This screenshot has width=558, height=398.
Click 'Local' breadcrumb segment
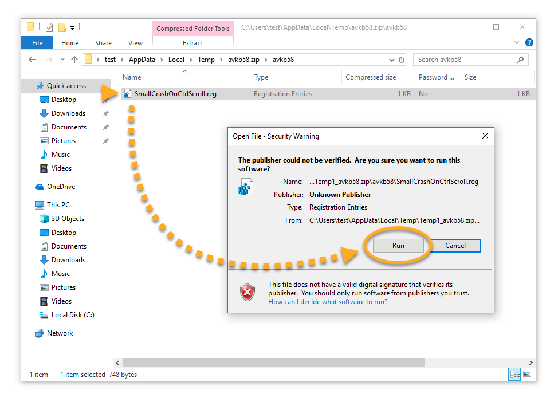coord(176,60)
